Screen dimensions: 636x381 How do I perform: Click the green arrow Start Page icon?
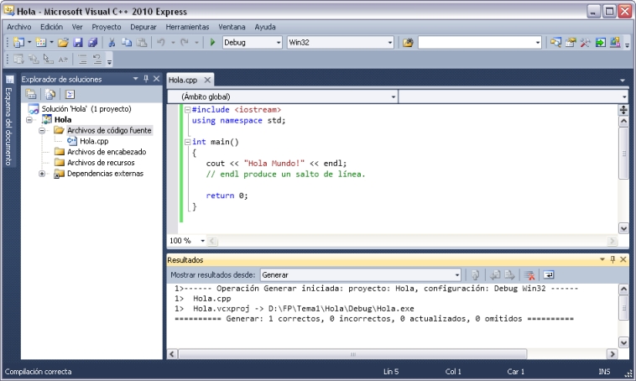(x=600, y=42)
